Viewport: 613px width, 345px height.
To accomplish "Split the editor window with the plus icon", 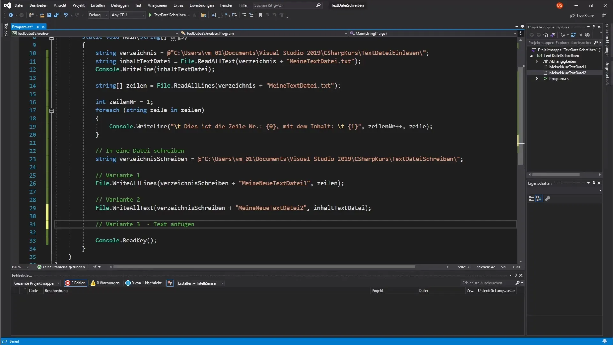I will point(521,33).
